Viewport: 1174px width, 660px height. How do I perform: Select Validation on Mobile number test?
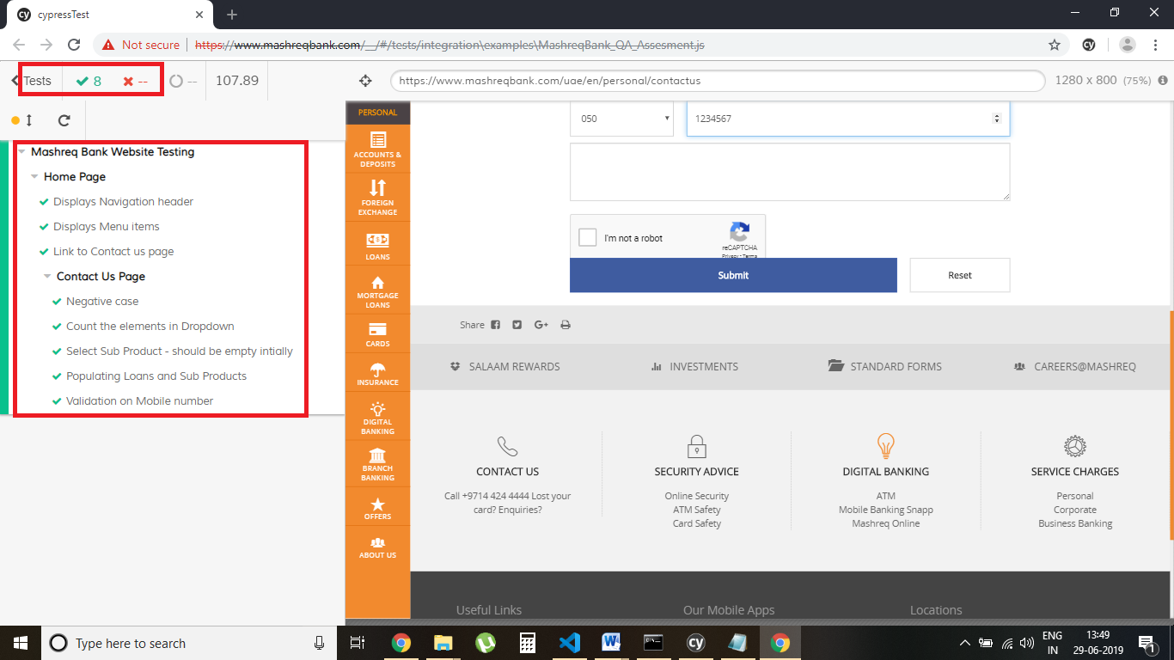139,401
